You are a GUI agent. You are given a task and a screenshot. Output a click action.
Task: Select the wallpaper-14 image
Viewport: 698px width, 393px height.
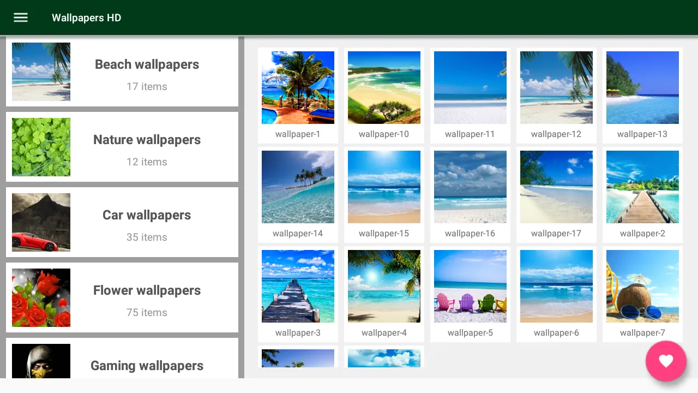click(x=298, y=187)
